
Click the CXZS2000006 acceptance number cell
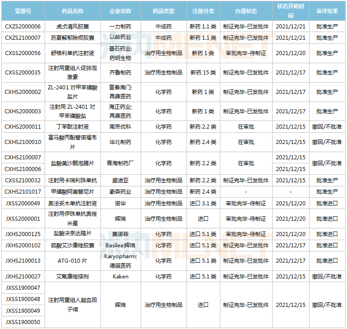pos(23,27)
